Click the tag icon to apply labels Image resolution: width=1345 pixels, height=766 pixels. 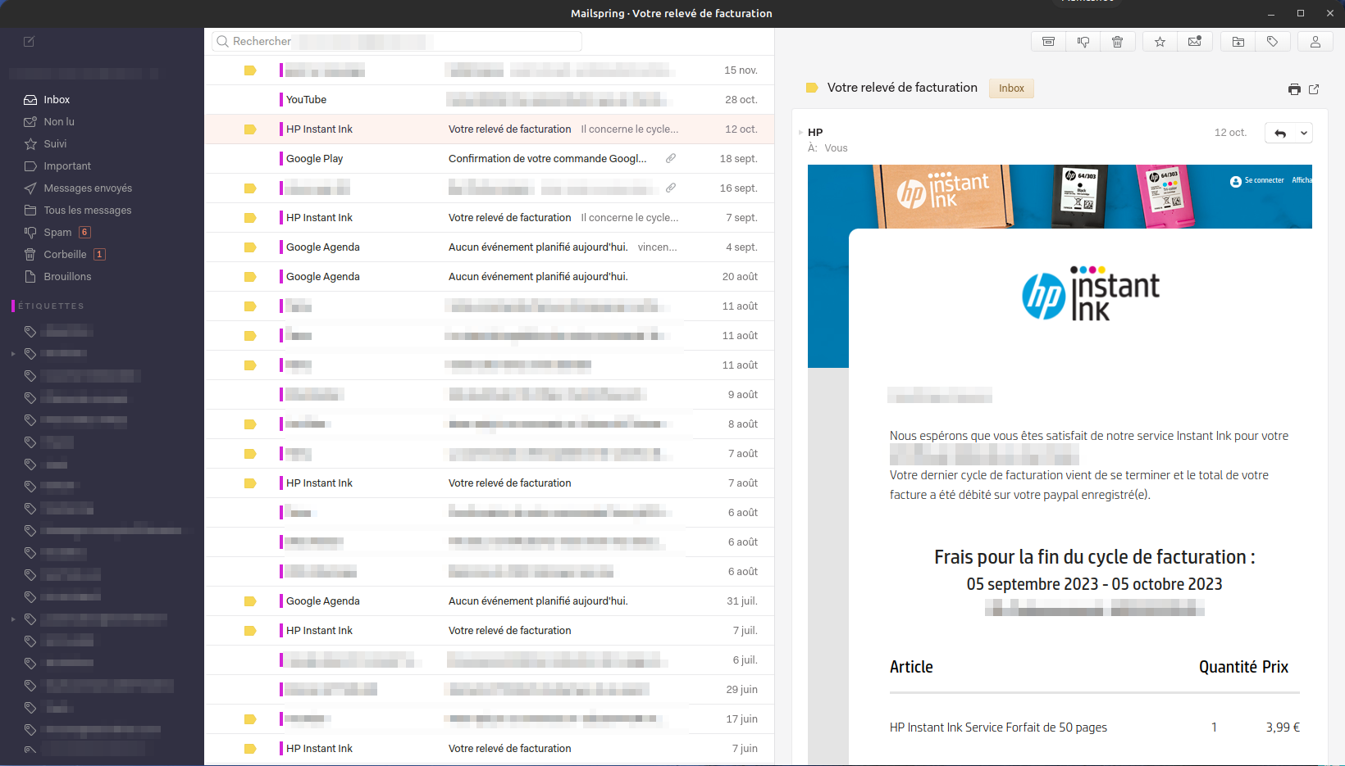click(1272, 42)
